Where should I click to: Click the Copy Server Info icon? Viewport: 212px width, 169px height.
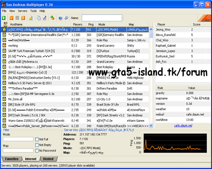click(39, 18)
